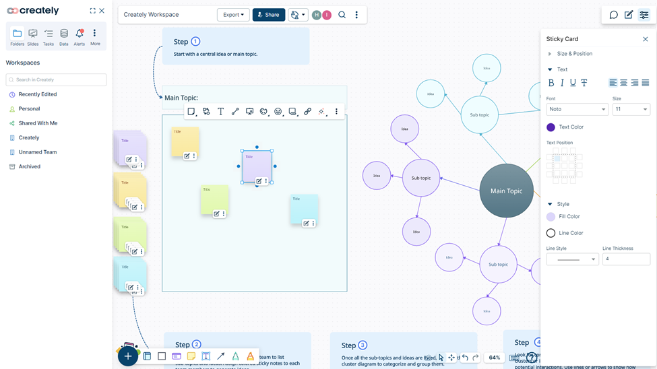Viewport: 657px width, 369px height.
Task: Open the Font dropdown showing Noto
Action: tap(577, 109)
